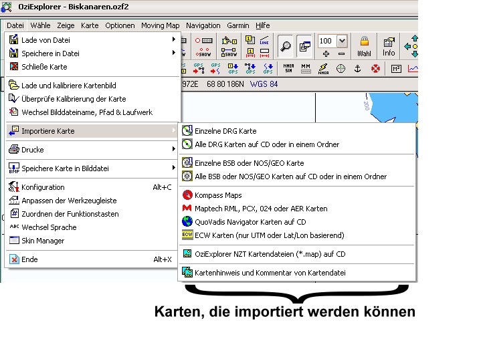The width and height of the screenshot is (481, 351).
Task: Click the anchor toolbar icon
Action: [357, 68]
